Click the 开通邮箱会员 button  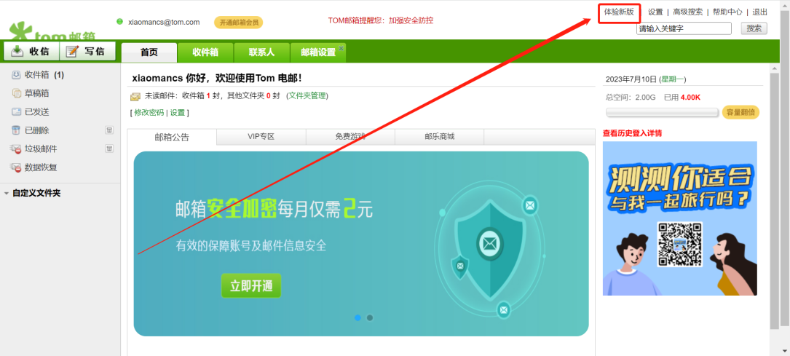239,23
